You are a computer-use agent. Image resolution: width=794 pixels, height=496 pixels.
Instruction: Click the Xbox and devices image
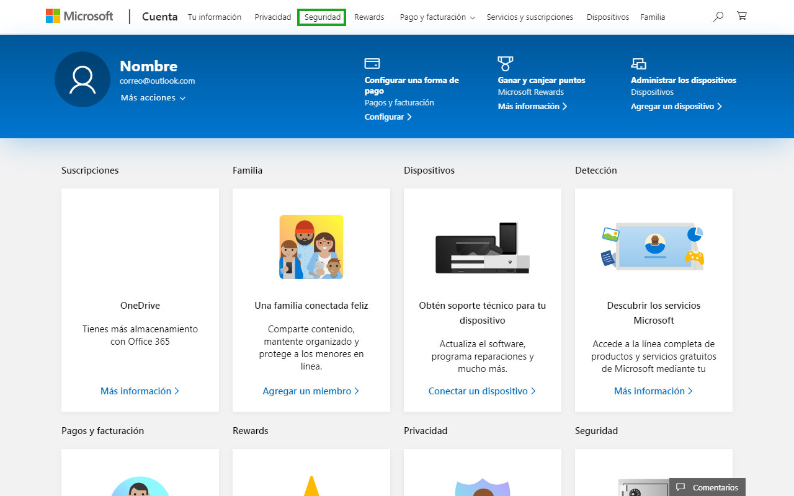tap(483, 248)
